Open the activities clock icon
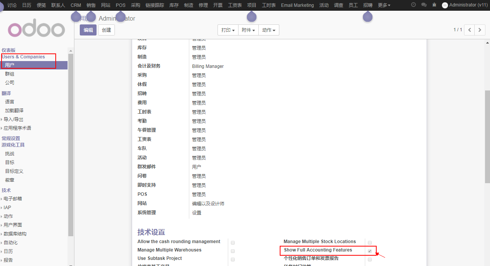This screenshot has height=266, width=490. [413, 5]
